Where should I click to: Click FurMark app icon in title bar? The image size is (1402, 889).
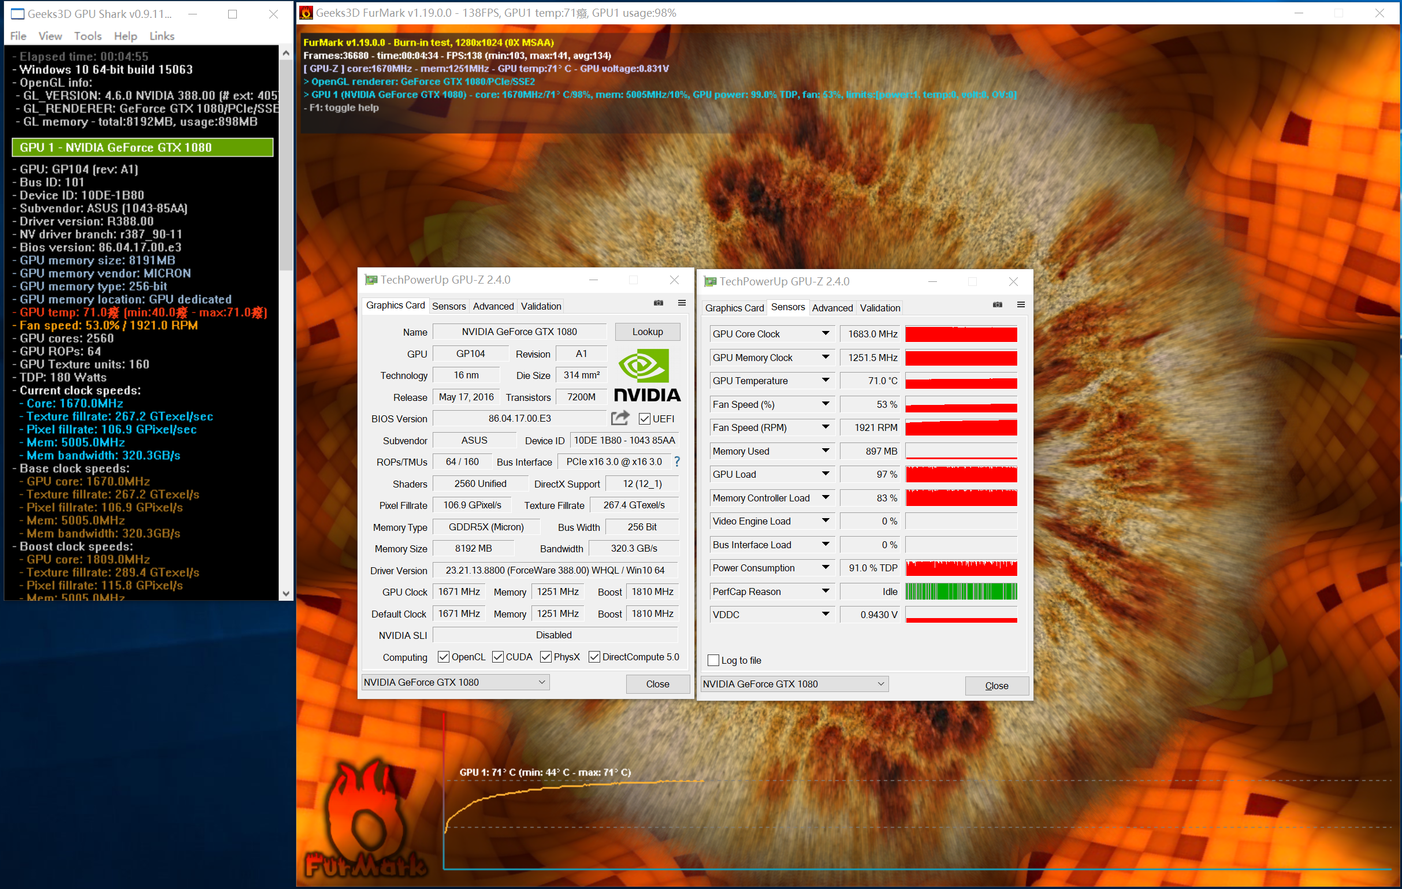pos(306,13)
